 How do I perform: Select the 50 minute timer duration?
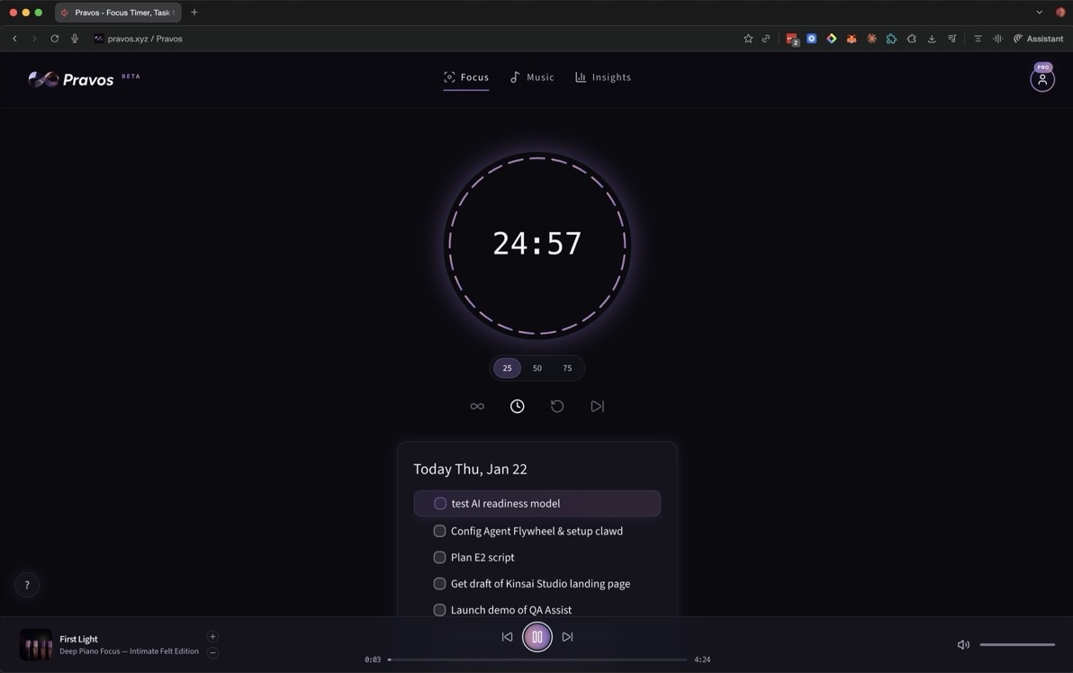[537, 368]
